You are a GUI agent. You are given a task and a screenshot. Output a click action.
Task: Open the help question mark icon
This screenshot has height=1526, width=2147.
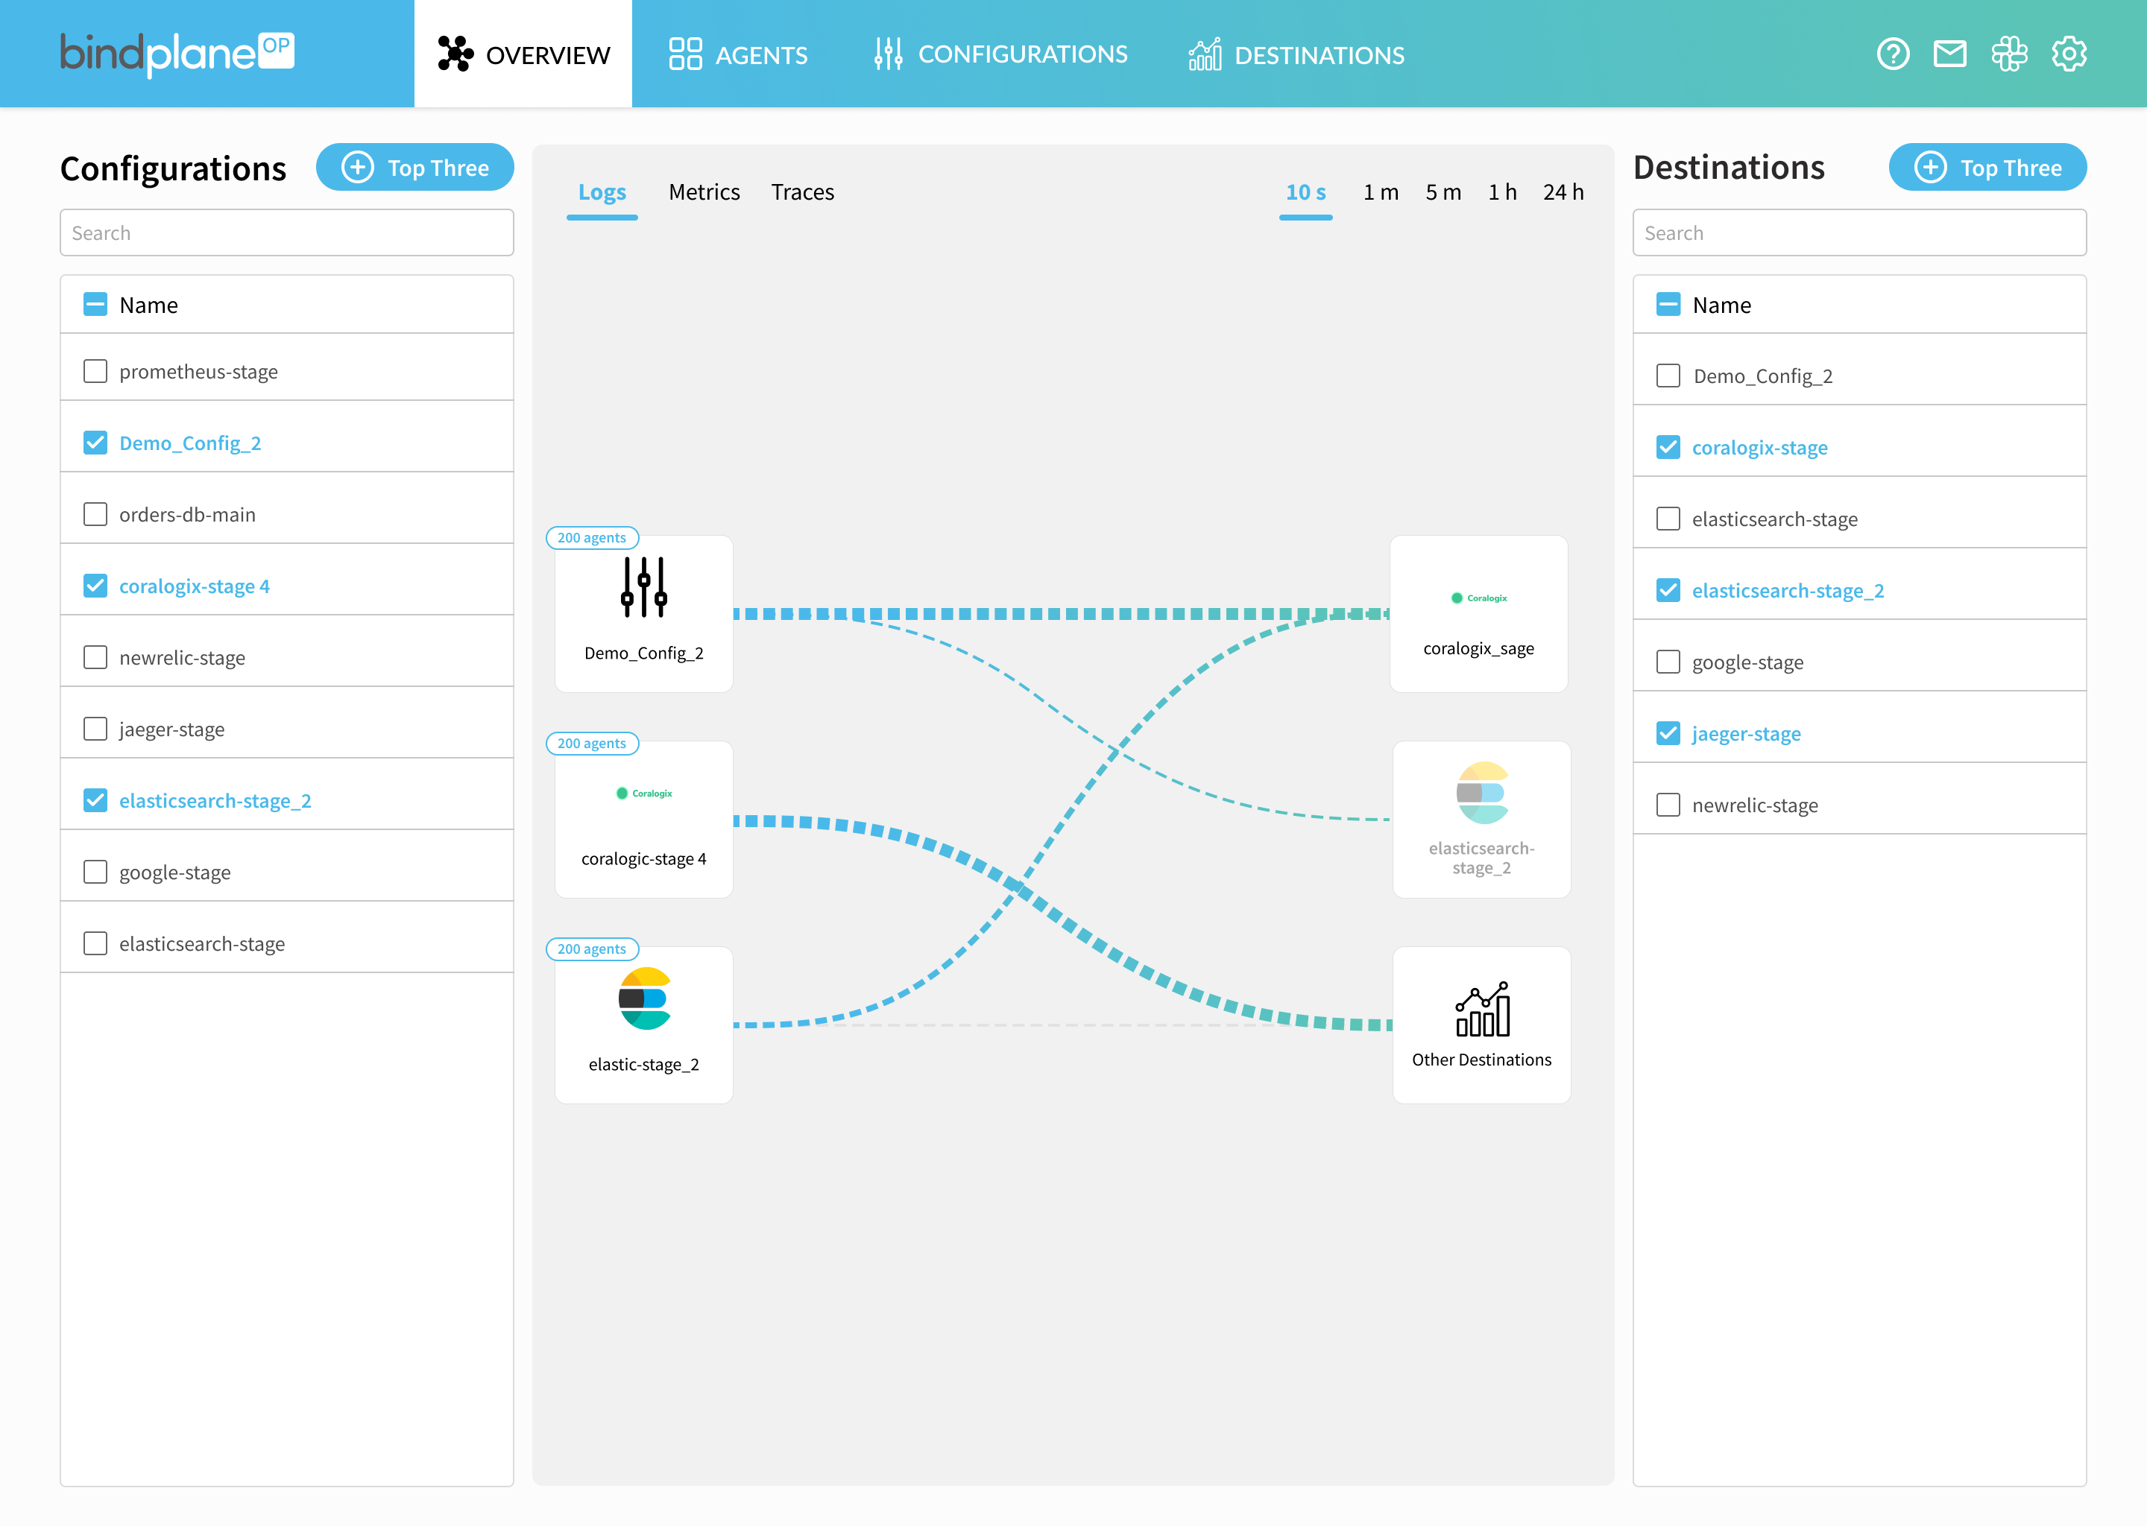1892,54
